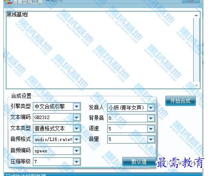208x176 pixels.
Task: Click the 合成设置 group title
Action: click(x=21, y=96)
